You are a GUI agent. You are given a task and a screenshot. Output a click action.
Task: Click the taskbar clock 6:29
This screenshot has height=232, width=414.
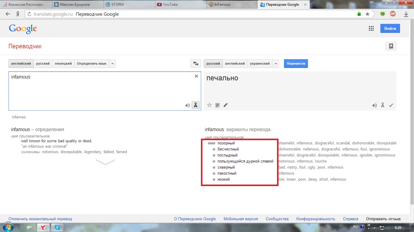tap(398, 227)
